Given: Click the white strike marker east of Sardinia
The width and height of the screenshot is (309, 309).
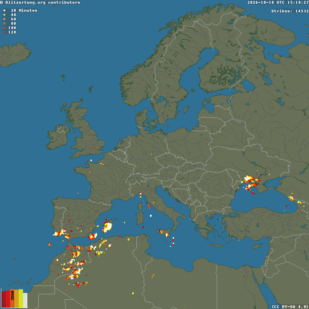Looking at the screenshot, I should (151, 216).
